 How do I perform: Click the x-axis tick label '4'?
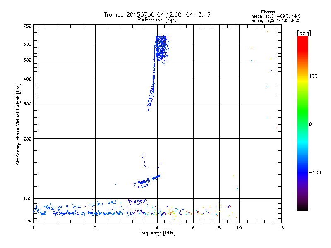coord(157,228)
